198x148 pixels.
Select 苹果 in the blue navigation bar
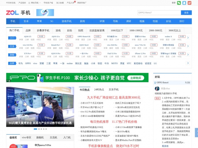click(39, 21)
